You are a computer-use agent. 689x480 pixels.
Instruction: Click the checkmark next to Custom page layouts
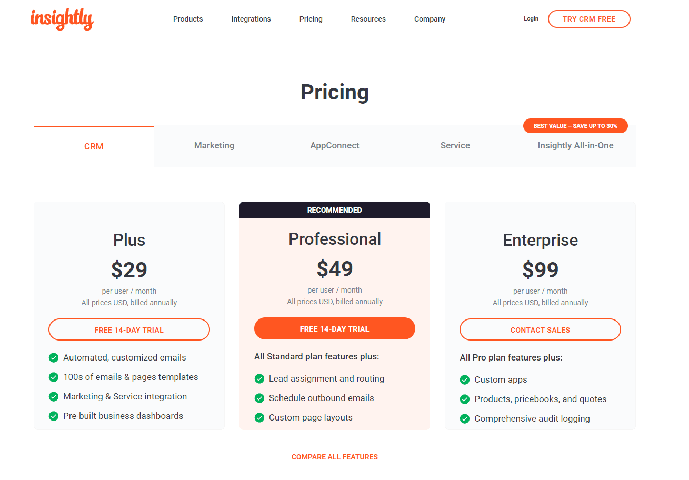click(259, 417)
